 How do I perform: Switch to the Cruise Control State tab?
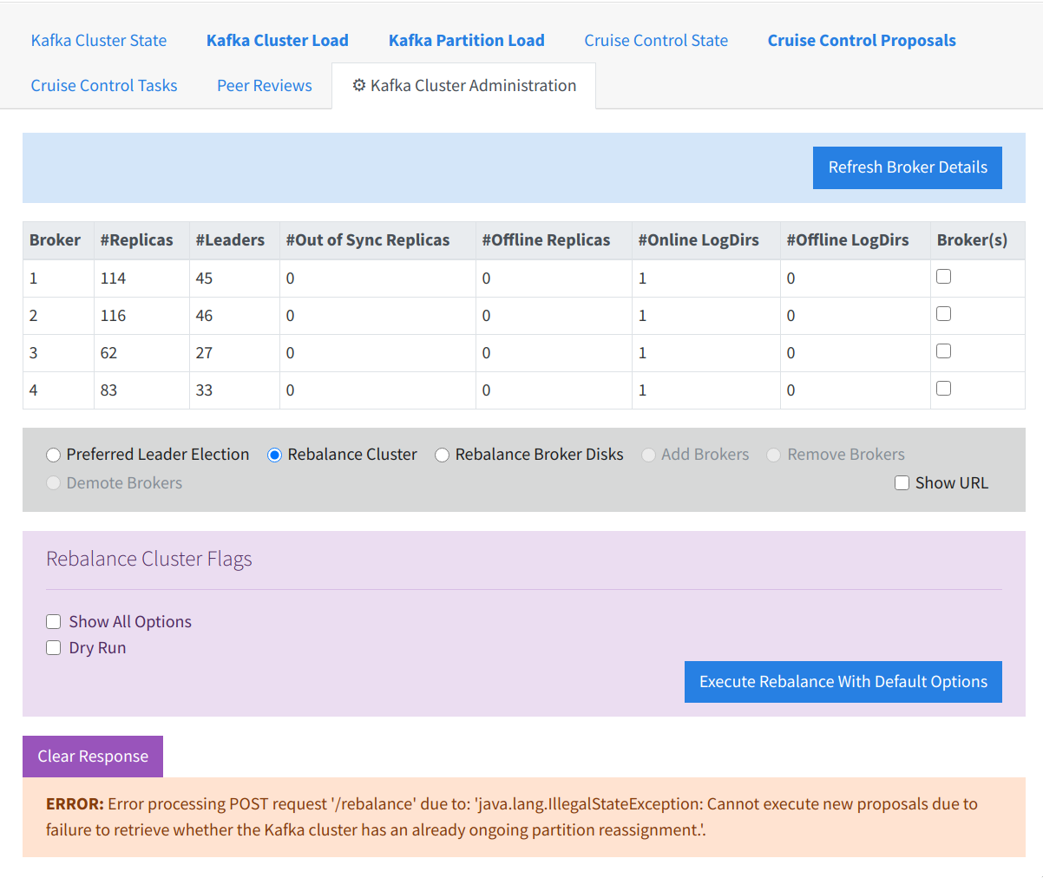click(x=655, y=40)
